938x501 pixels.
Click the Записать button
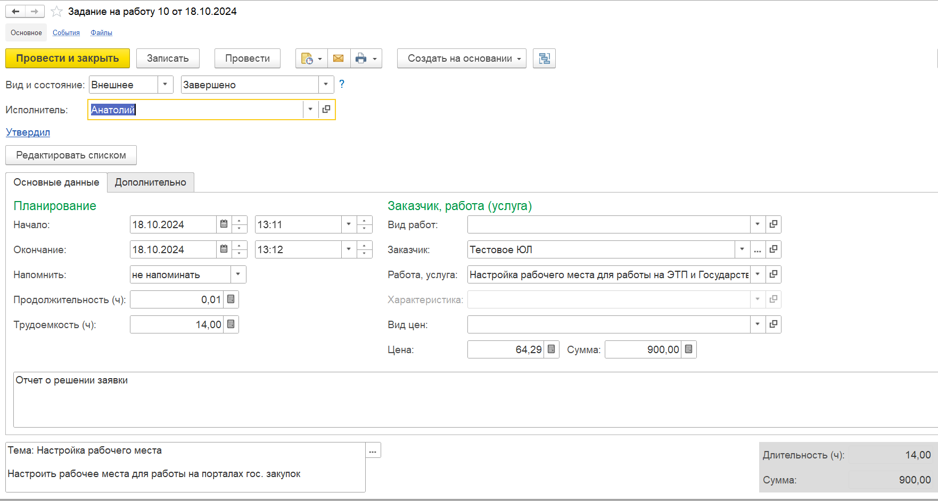click(x=168, y=59)
